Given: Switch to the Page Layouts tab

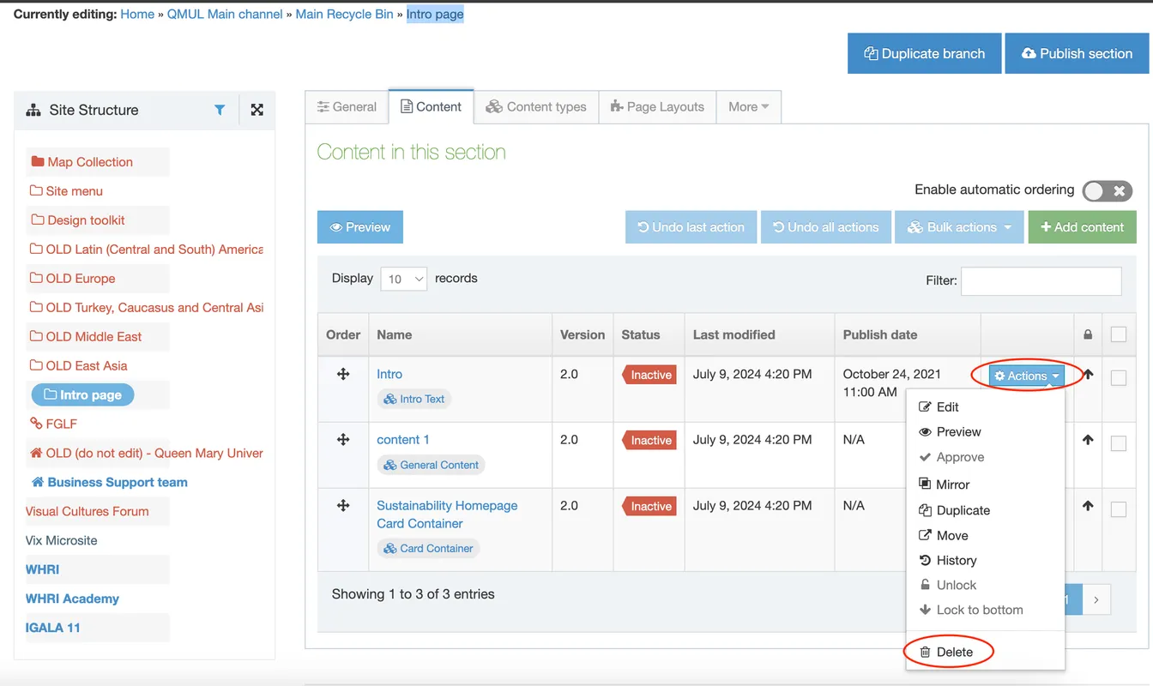Looking at the screenshot, I should tap(657, 107).
